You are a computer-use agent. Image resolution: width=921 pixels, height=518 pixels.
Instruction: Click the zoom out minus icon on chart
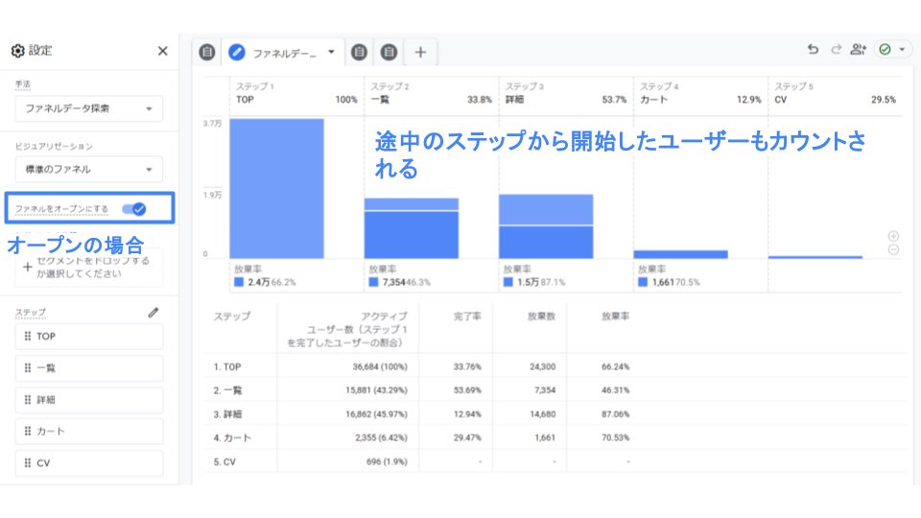pyautogui.click(x=893, y=249)
